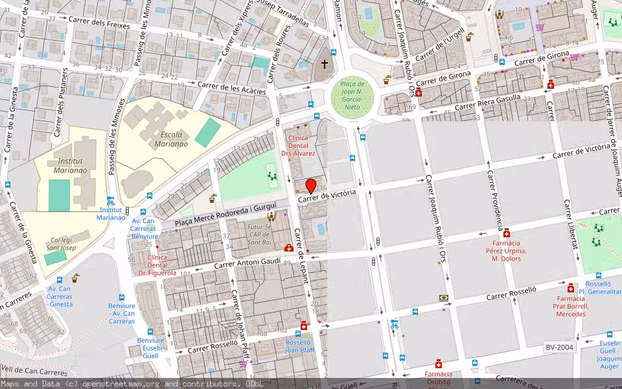
Task: Click the Escola Marianao label
Action: 171,139
